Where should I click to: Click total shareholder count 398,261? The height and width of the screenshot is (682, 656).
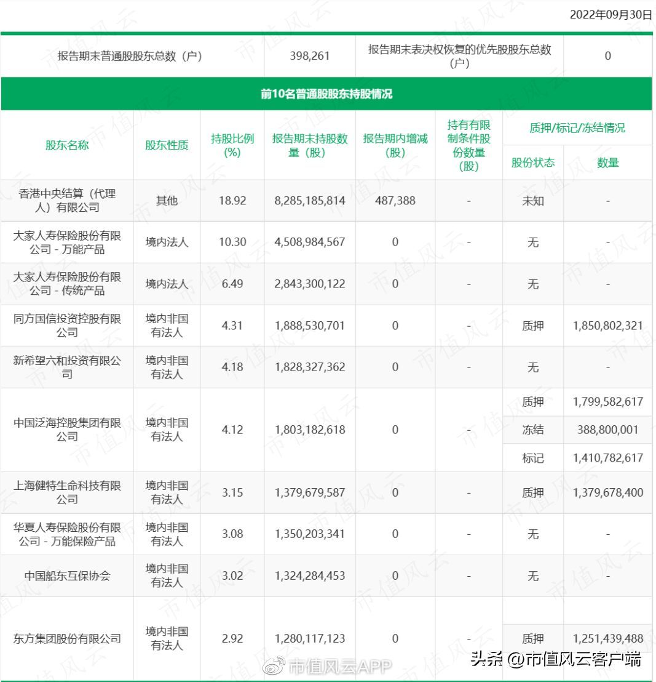click(x=310, y=55)
